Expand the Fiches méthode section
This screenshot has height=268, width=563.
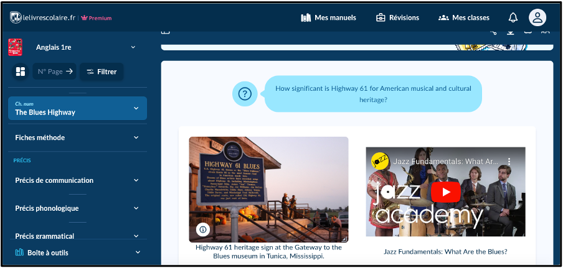136,137
